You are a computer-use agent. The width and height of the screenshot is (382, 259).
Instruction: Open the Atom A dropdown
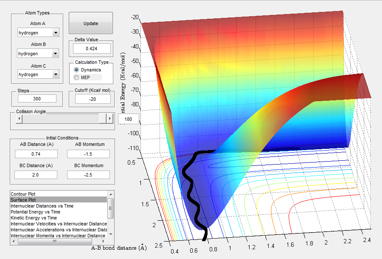pyautogui.click(x=38, y=32)
